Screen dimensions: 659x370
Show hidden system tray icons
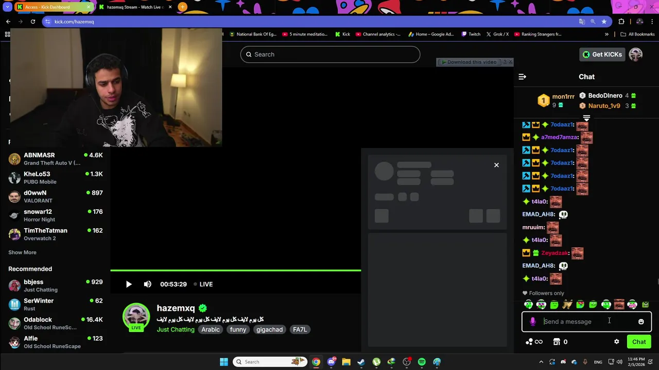(541, 362)
